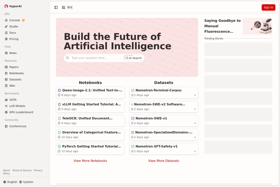The image size is (280, 187).
Task: Click the Docs book icon
Action: pos(6,33)
